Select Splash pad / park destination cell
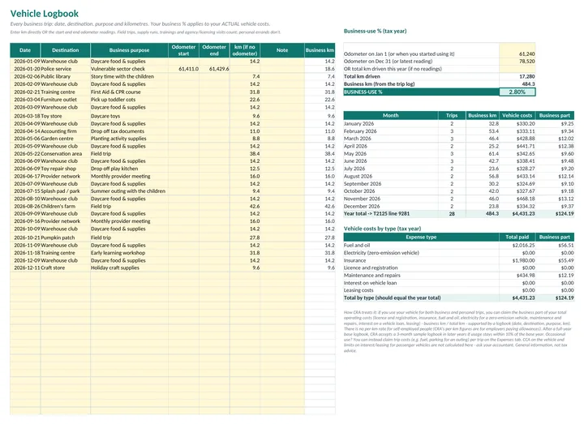This screenshot has width=584, height=424. [x=65, y=191]
